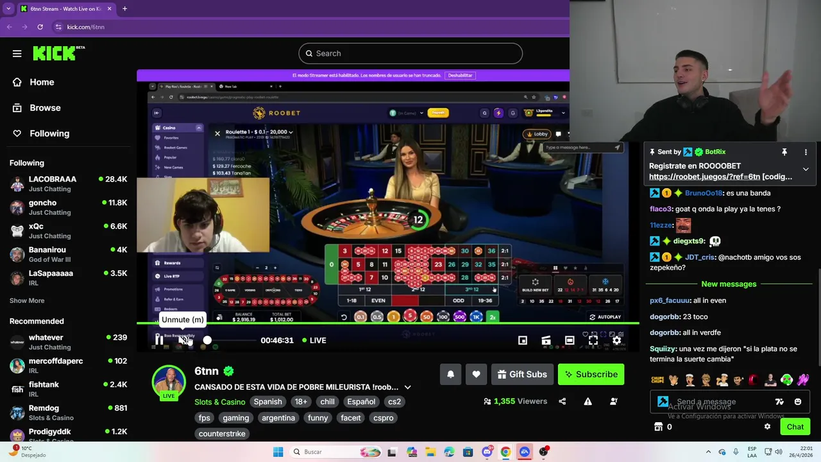Enter fullscreen in the player

click(593, 341)
